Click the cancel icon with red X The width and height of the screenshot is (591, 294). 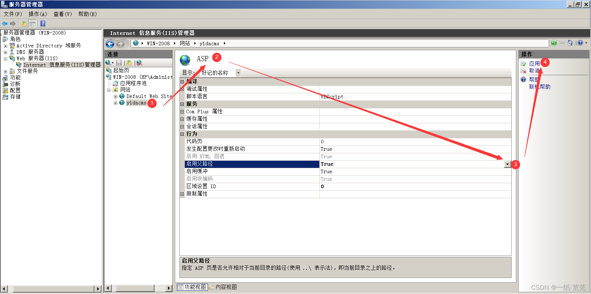[523, 71]
